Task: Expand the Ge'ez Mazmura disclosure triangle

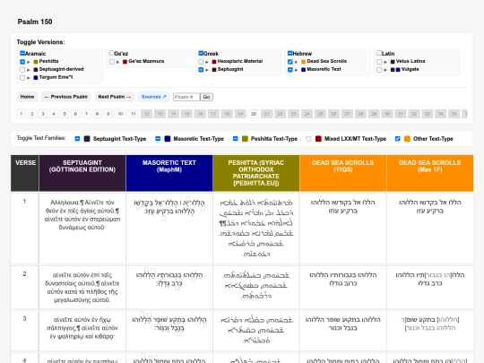Action: click(x=118, y=62)
